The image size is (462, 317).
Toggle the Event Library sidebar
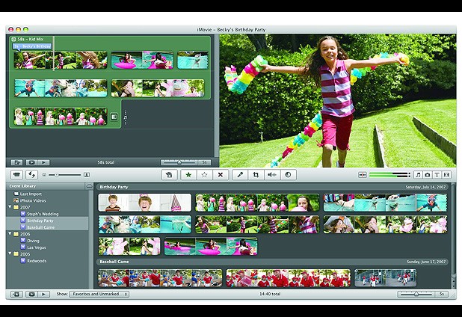pos(16,294)
